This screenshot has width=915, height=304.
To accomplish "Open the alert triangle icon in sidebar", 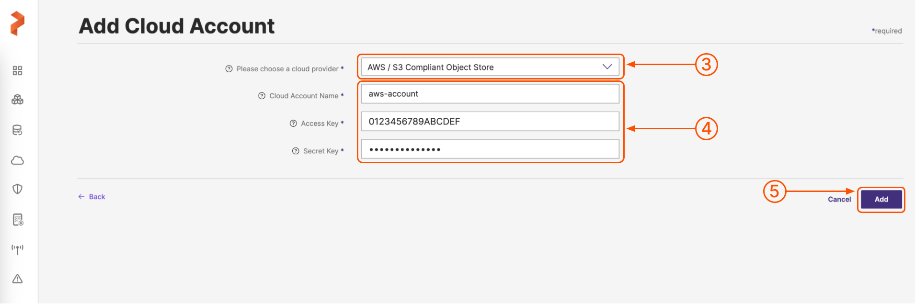I will [x=17, y=279].
